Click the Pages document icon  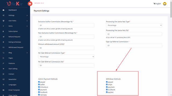3,58
